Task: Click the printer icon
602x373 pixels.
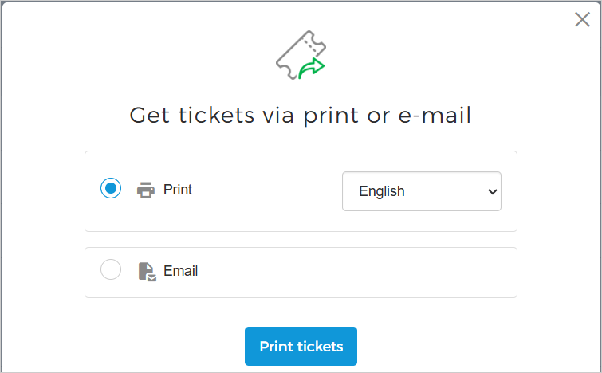Action: tap(146, 190)
